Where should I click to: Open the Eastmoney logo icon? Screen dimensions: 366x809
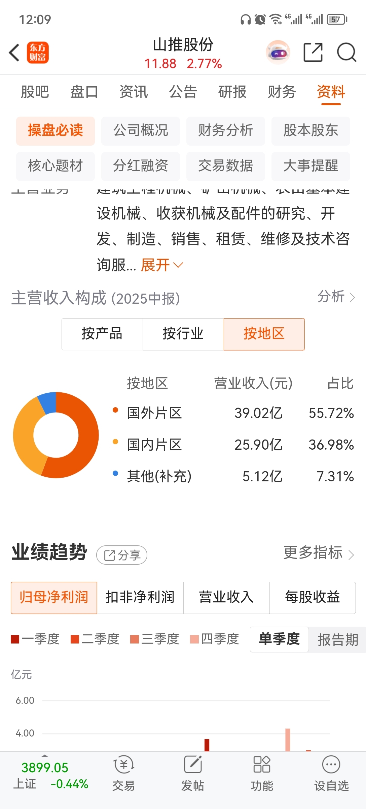tap(38, 53)
